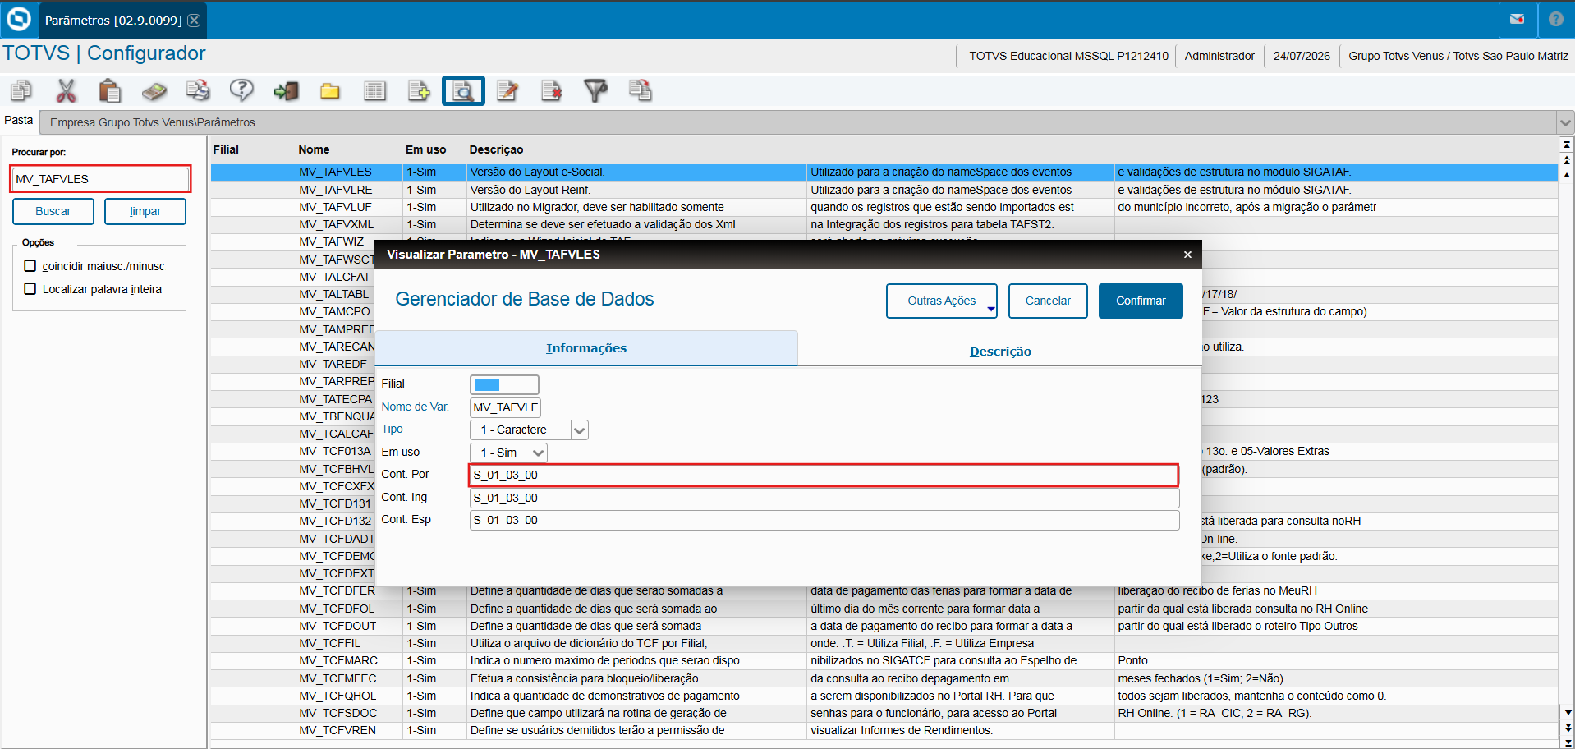
Task: Select the MV_TCFDOUT row
Action: point(884,626)
